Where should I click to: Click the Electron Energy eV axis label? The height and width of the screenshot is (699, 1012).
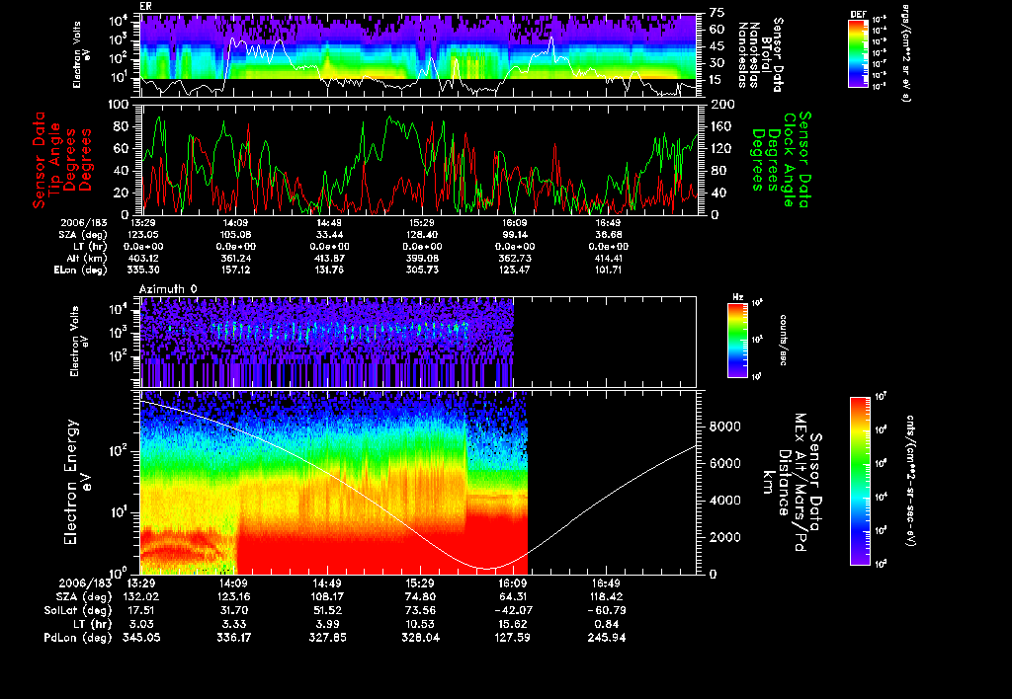click(77, 483)
